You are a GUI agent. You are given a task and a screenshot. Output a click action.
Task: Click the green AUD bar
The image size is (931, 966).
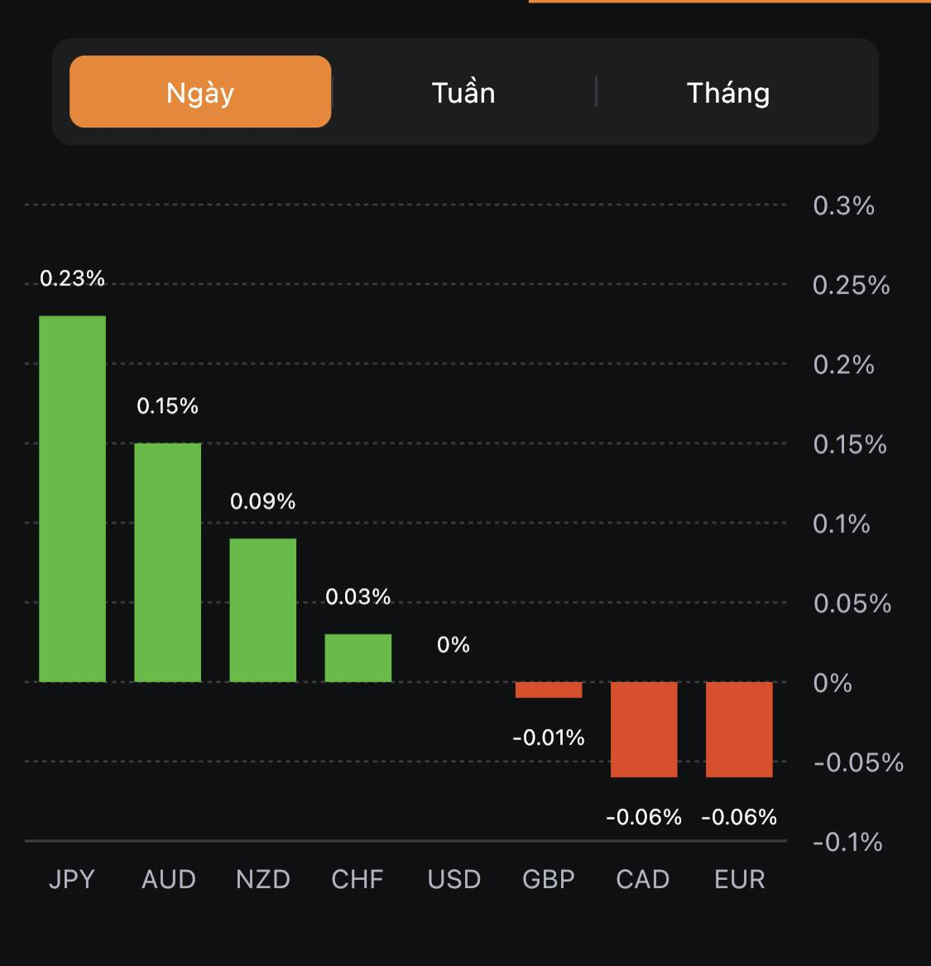(x=168, y=562)
